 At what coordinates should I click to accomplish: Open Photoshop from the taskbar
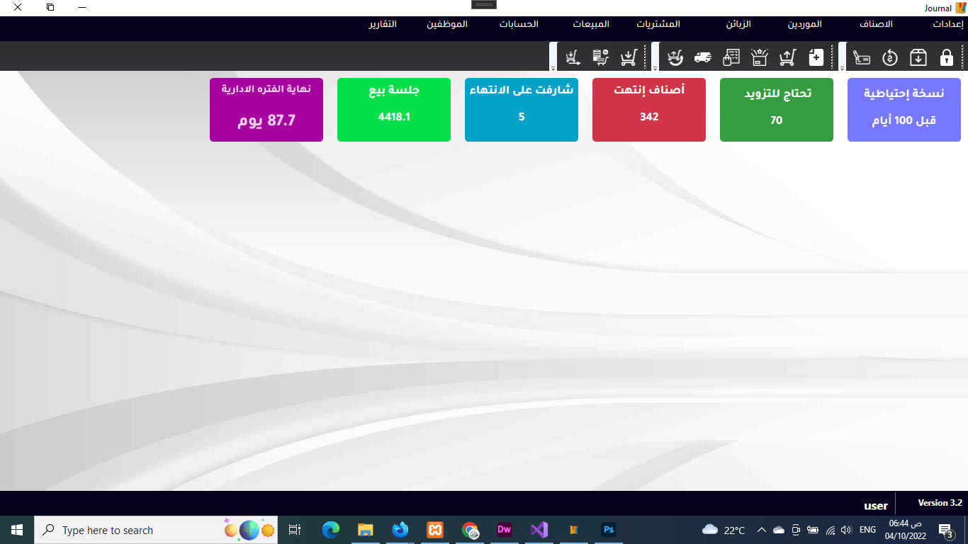[608, 530]
